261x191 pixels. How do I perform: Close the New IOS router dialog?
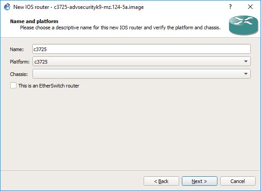click(x=250, y=7)
